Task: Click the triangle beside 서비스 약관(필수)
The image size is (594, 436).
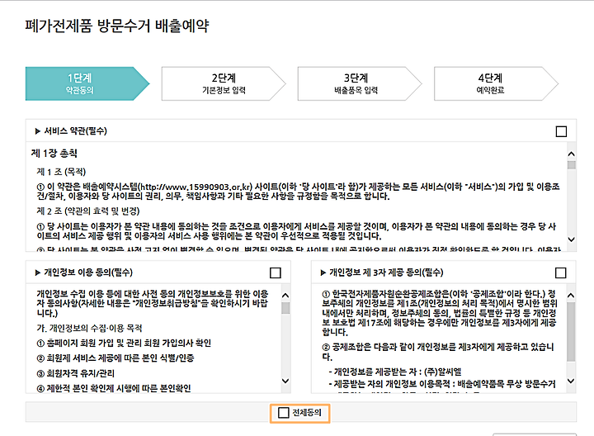Action: click(x=37, y=131)
